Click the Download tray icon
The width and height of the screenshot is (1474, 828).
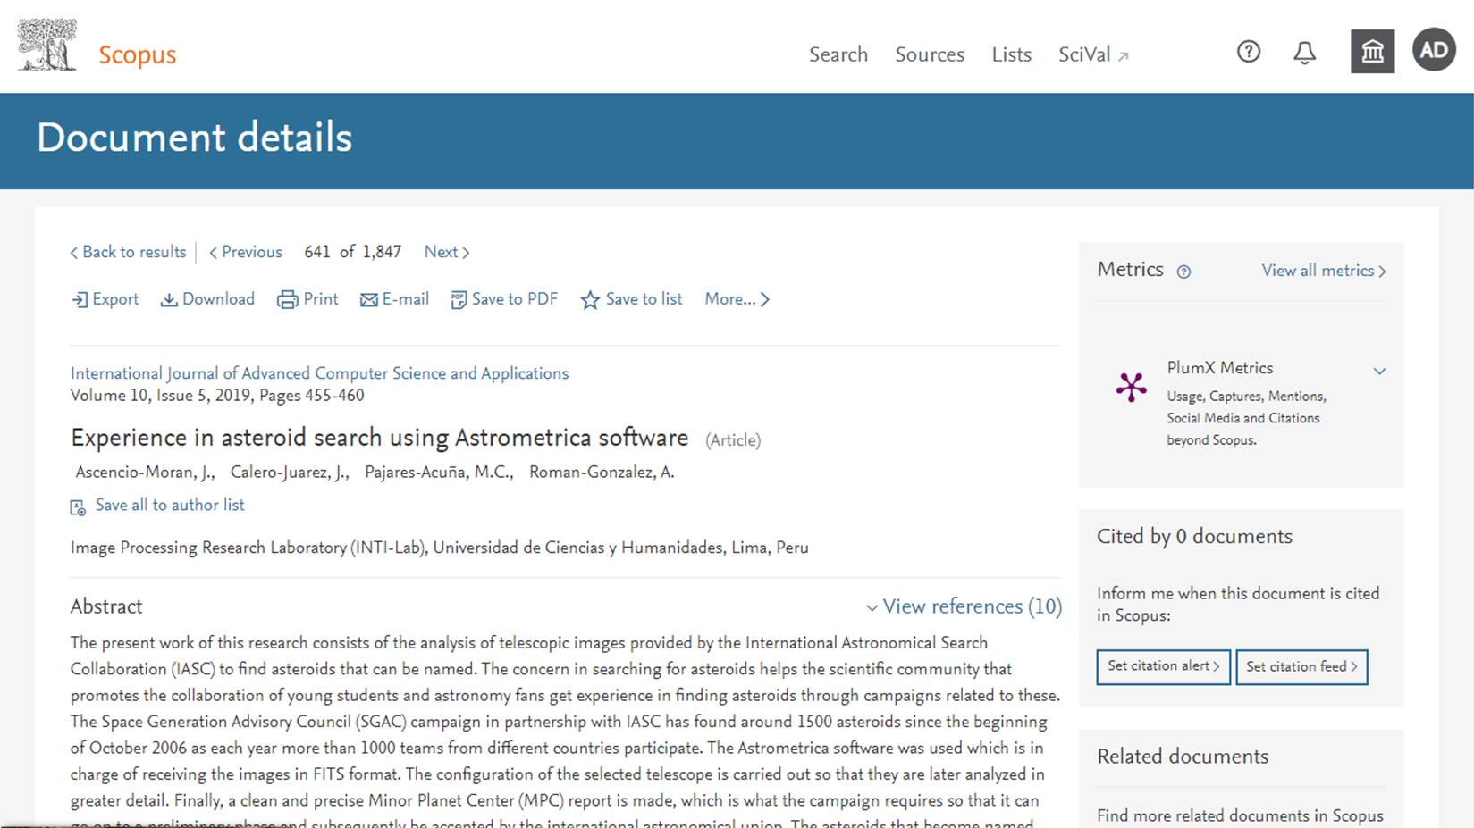169,300
